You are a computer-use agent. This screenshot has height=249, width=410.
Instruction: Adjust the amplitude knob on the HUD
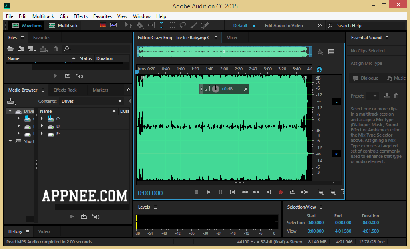point(215,89)
